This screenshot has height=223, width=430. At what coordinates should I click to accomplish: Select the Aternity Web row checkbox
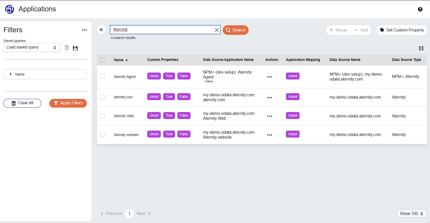pyautogui.click(x=102, y=116)
